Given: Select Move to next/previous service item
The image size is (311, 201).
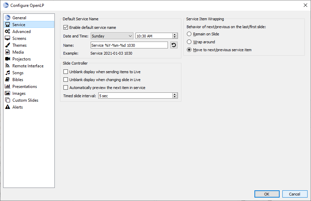Looking at the screenshot, I should tap(189, 50).
